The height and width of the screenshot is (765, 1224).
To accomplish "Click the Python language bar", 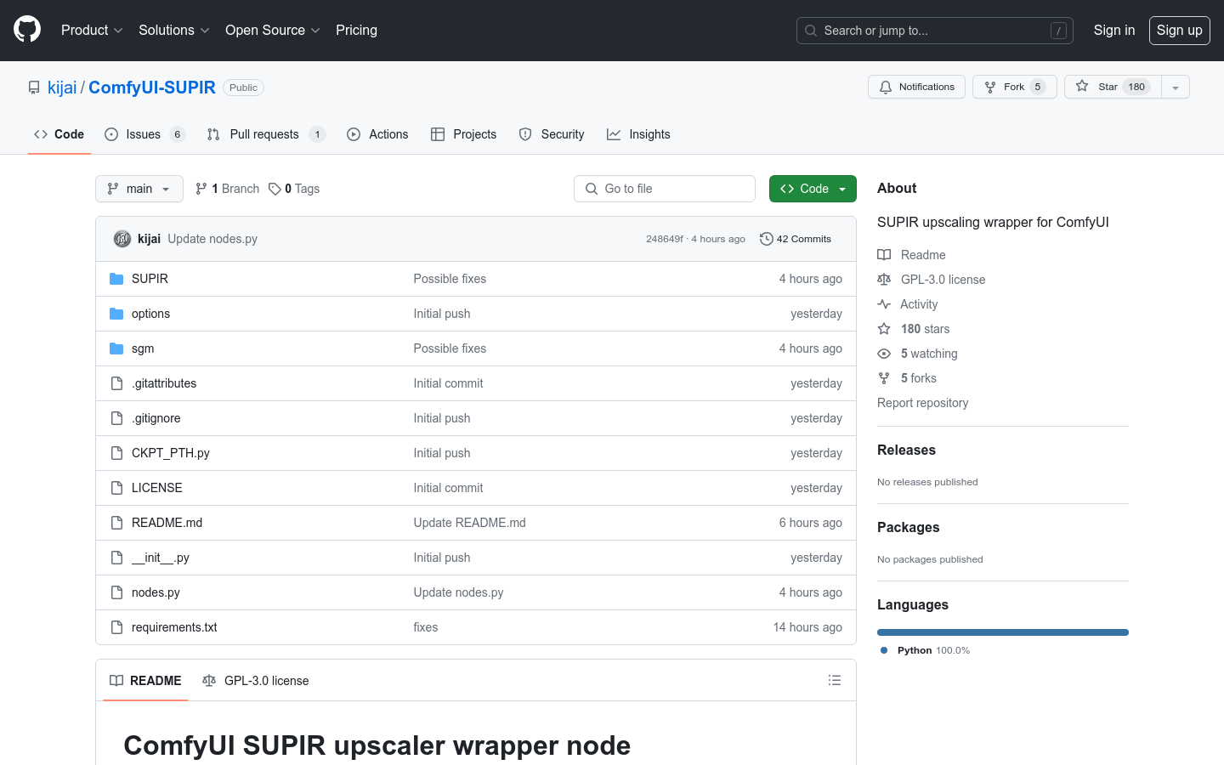I will [x=1003, y=632].
